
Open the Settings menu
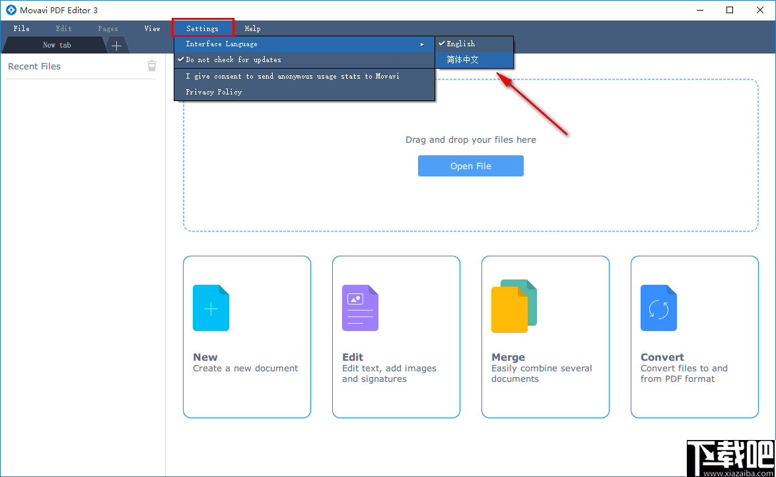[203, 28]
